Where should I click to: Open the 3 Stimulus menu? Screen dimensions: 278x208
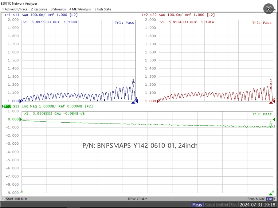[x=58, y=9]
